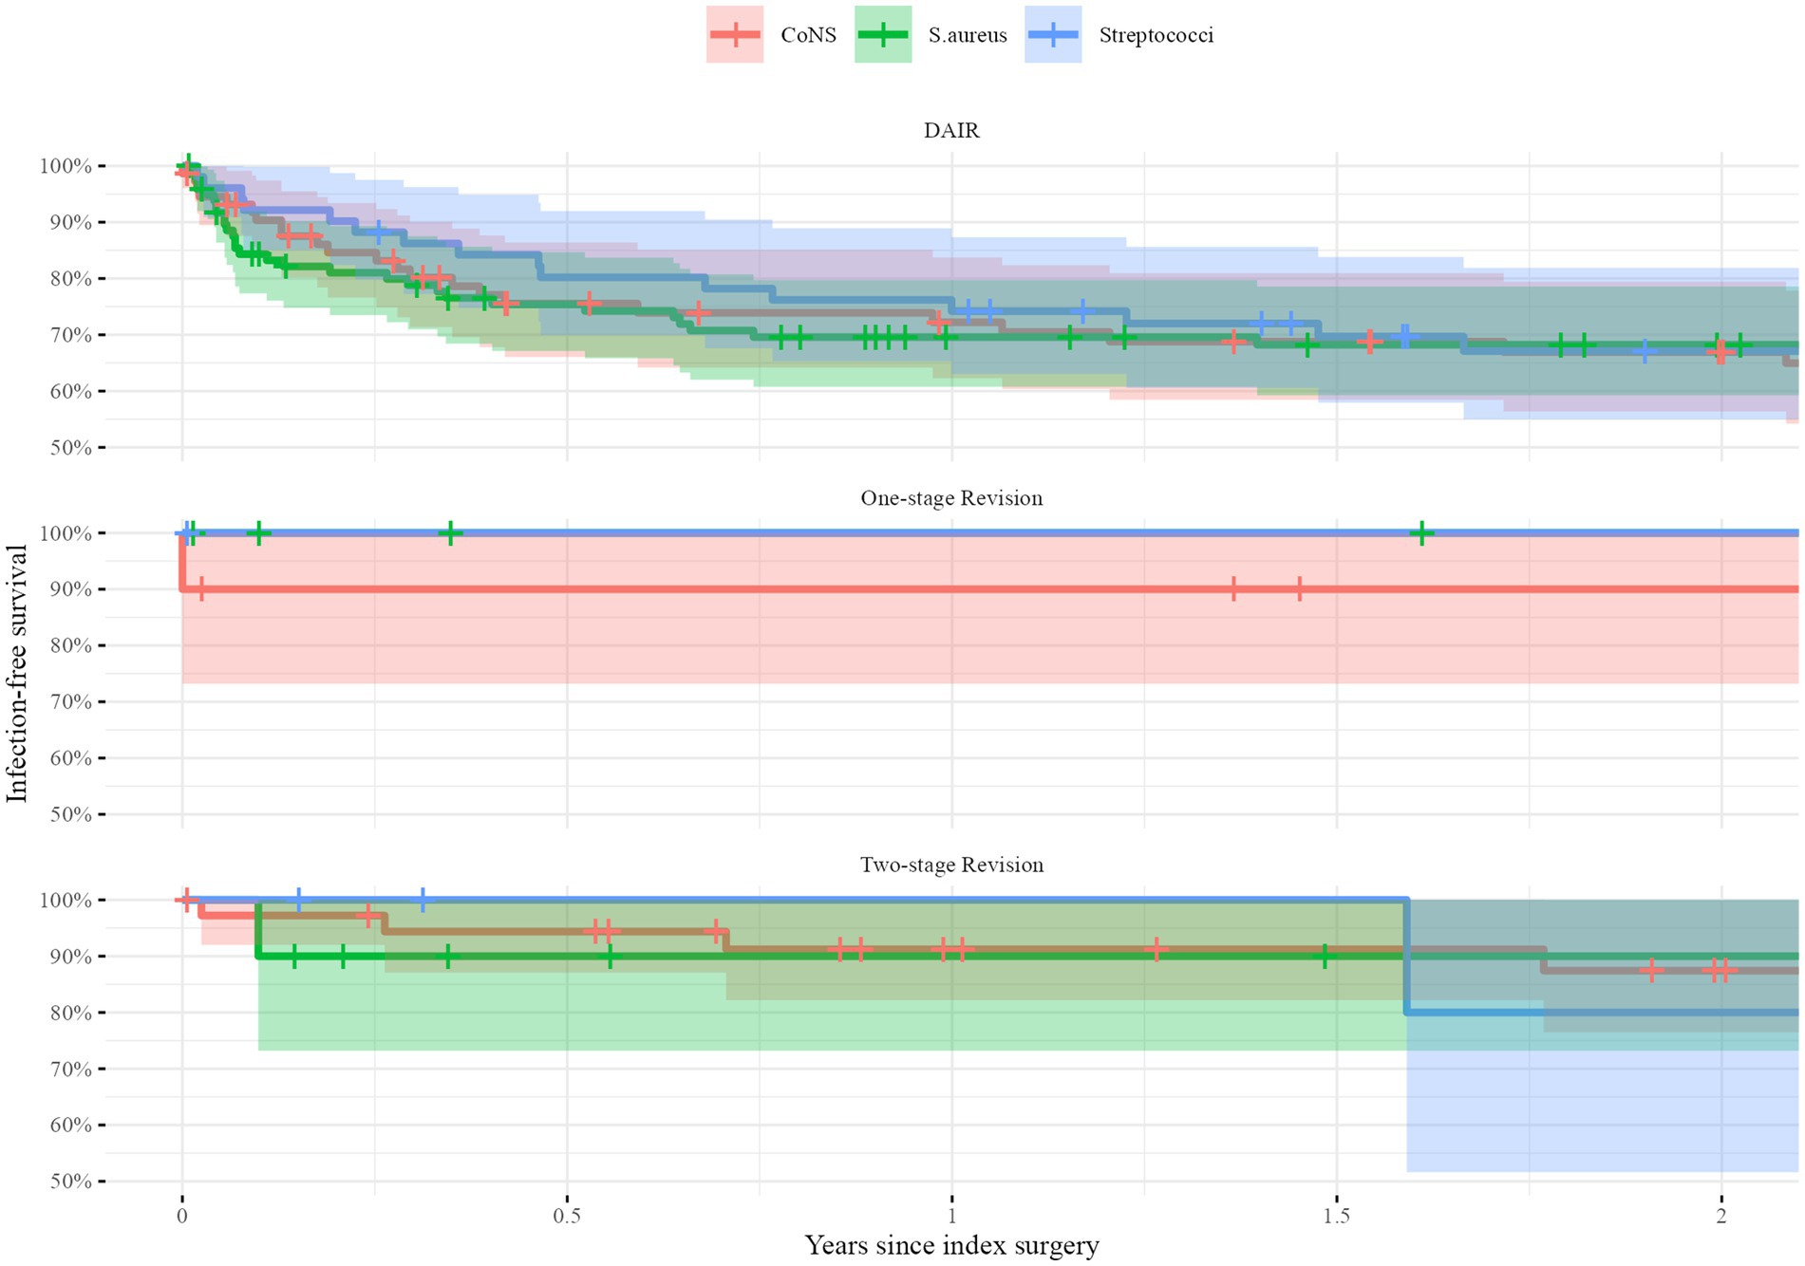Click the One-stage Revision panel title
1805x1266 pixels.
coord(951,498)
